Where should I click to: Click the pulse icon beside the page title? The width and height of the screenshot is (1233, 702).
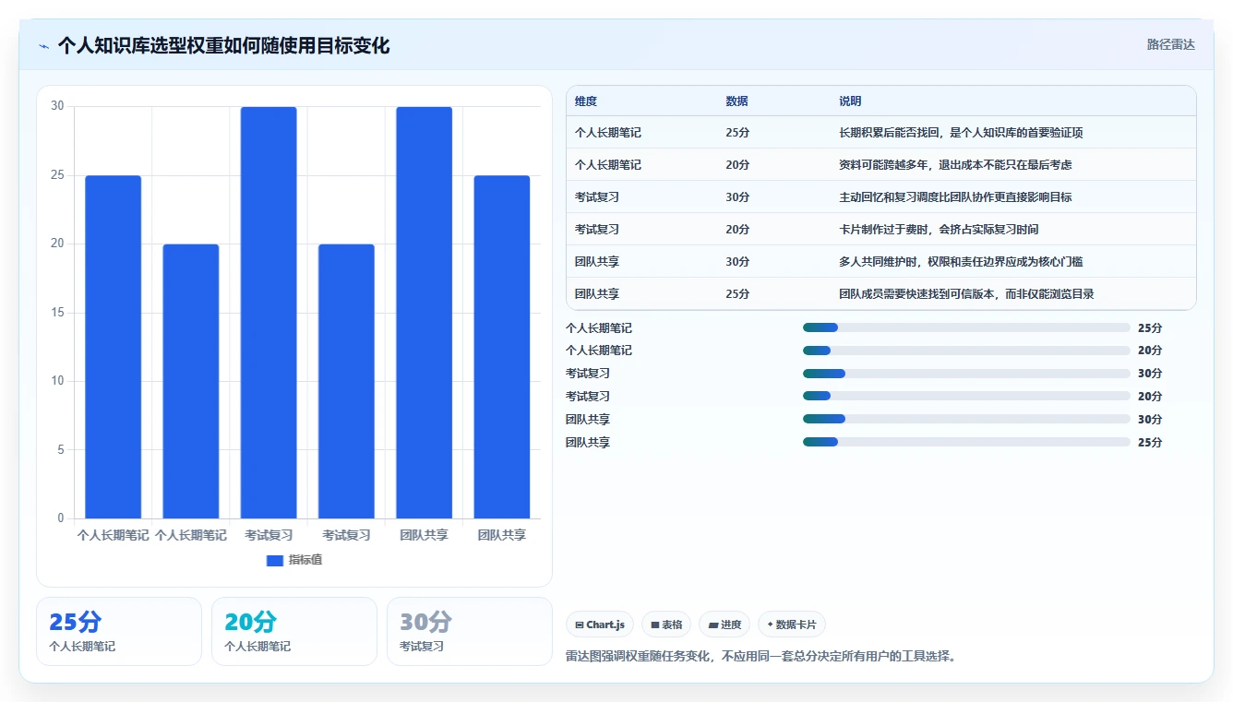pyautogui.click(x=44, y=46)
